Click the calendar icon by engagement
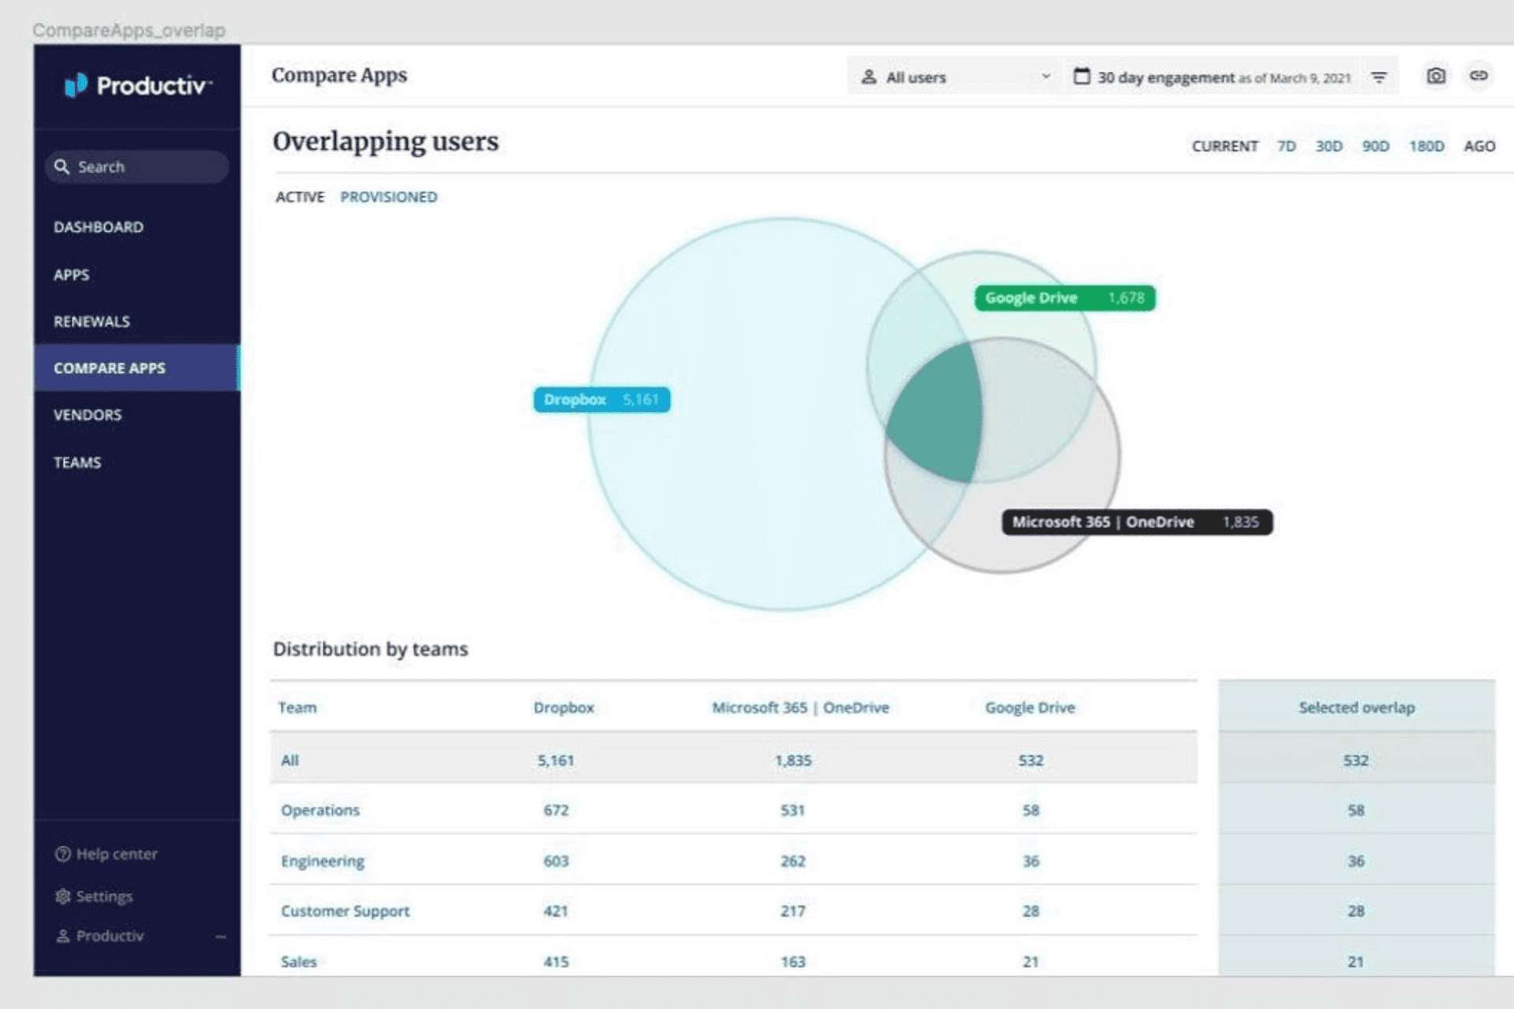Image resolution: width=1514 pixels, height=1009 pixels. (1082, 76)
